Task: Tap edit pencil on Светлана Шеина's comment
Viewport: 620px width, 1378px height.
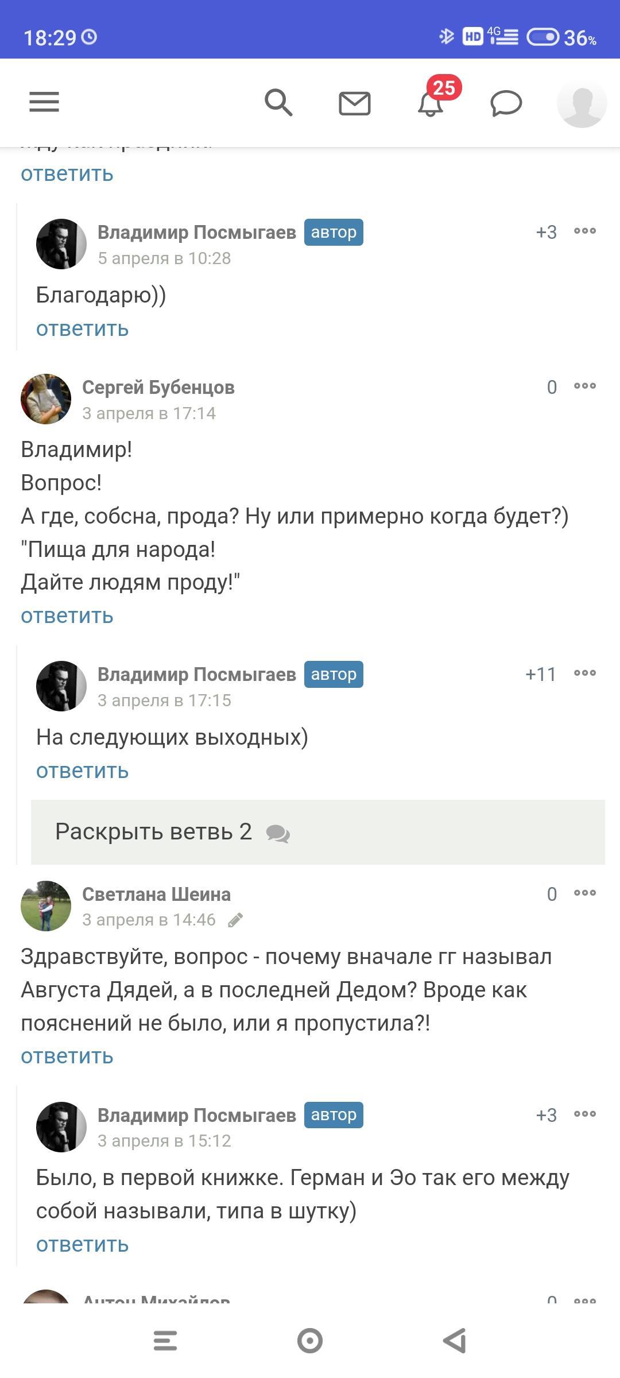Action: 235,920
